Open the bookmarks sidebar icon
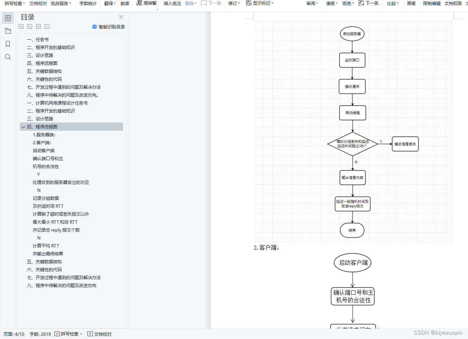This screenshot has width=468, height=339. tap(8, 44)
